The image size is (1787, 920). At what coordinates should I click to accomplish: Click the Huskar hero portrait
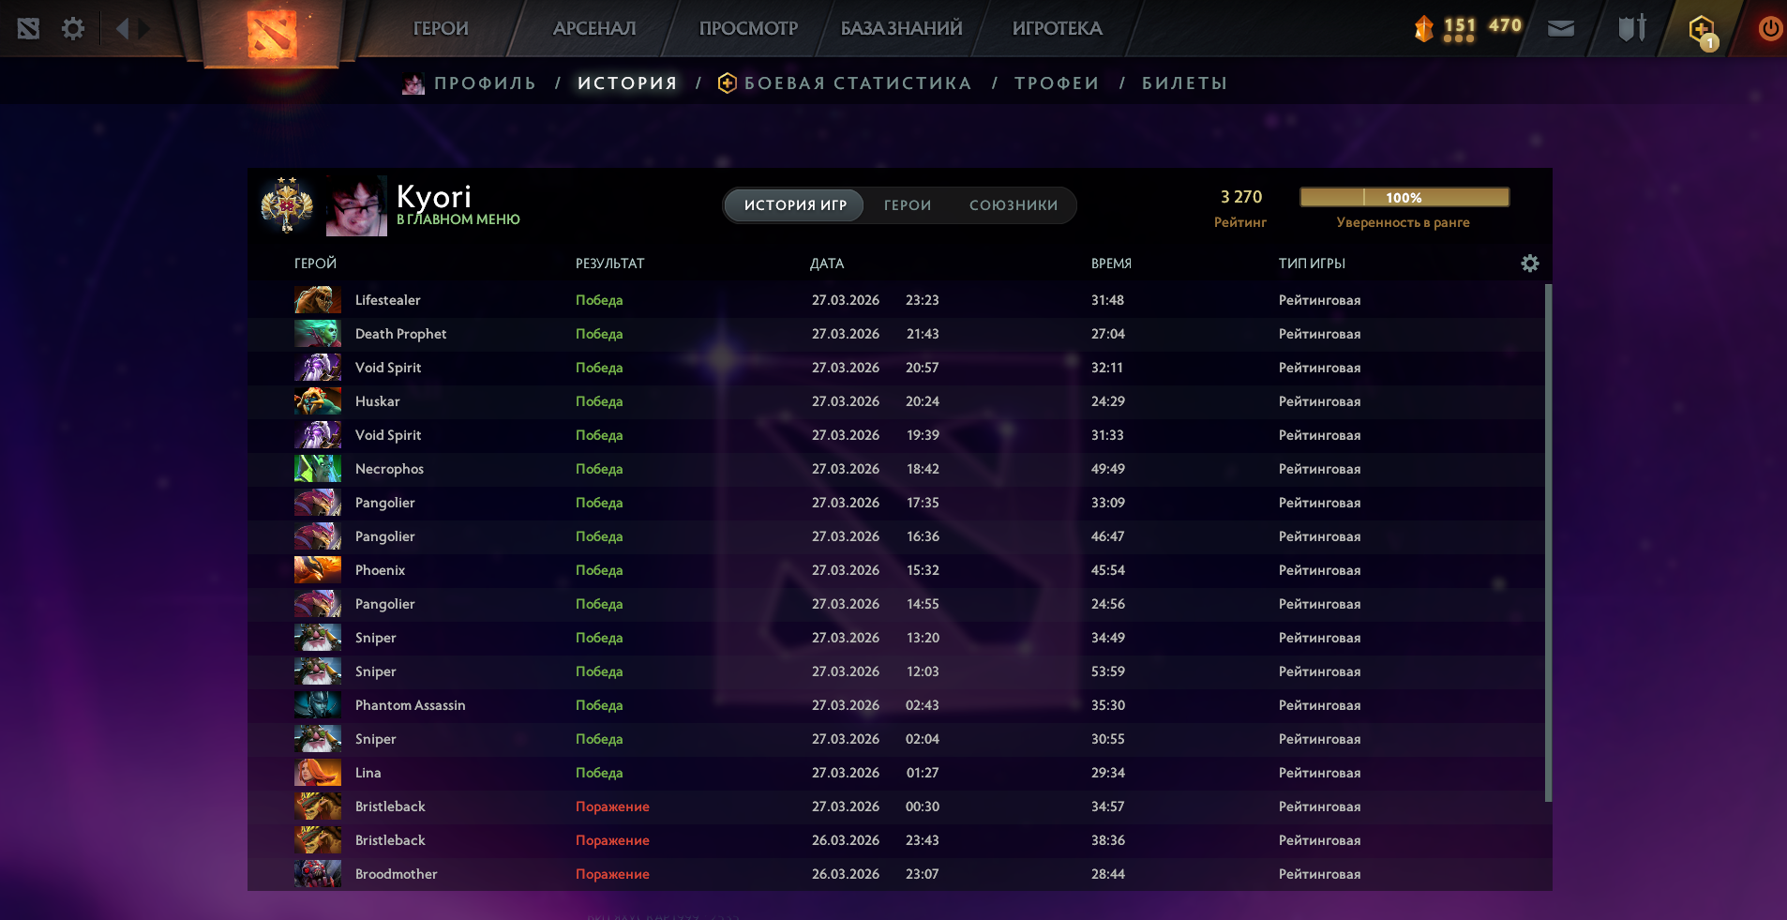pos(318,401)
